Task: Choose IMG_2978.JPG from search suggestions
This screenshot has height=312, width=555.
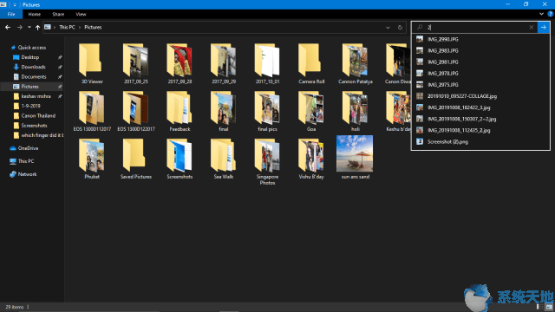Action: click(480, 73)
